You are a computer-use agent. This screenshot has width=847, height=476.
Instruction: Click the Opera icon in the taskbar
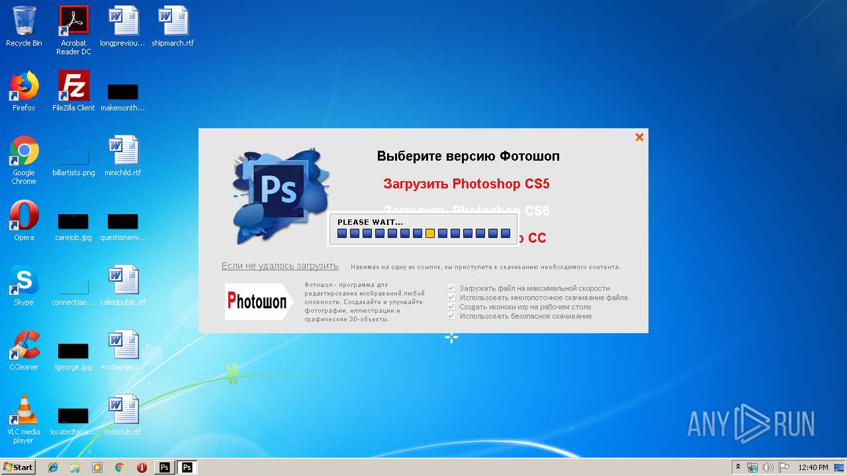142,467
